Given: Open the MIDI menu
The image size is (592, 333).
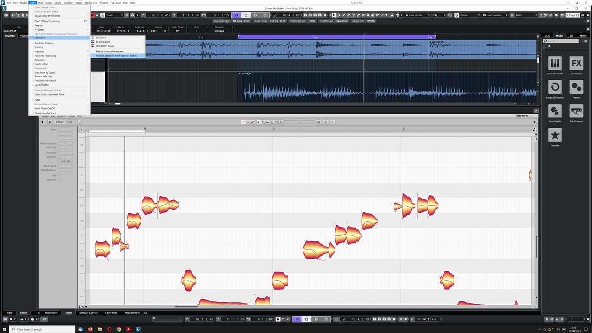Looking at the screenshot, I should [40, 3].
